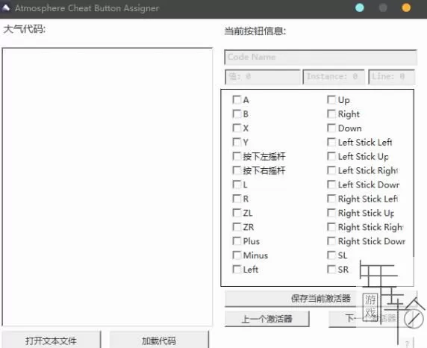427x348 pixels.
Task: Check the X button option
Action: (x=237, y=128)
